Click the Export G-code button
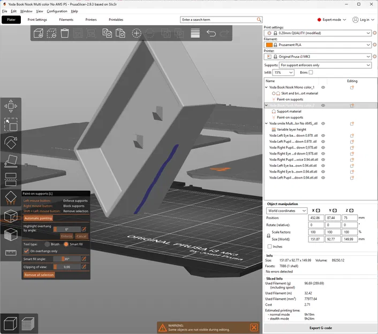Viewport: 378px width, 334px height. [321, 328]
